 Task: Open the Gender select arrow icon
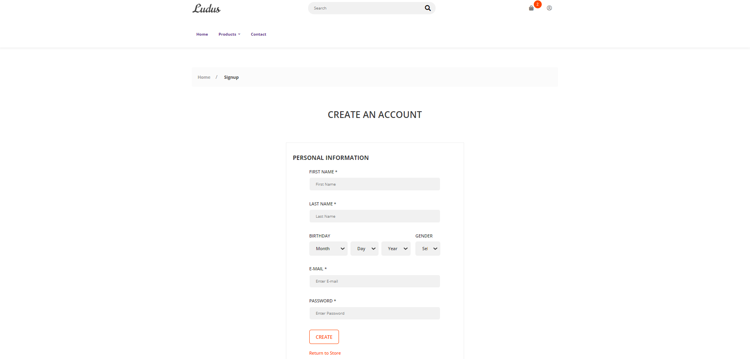[435, 248]
